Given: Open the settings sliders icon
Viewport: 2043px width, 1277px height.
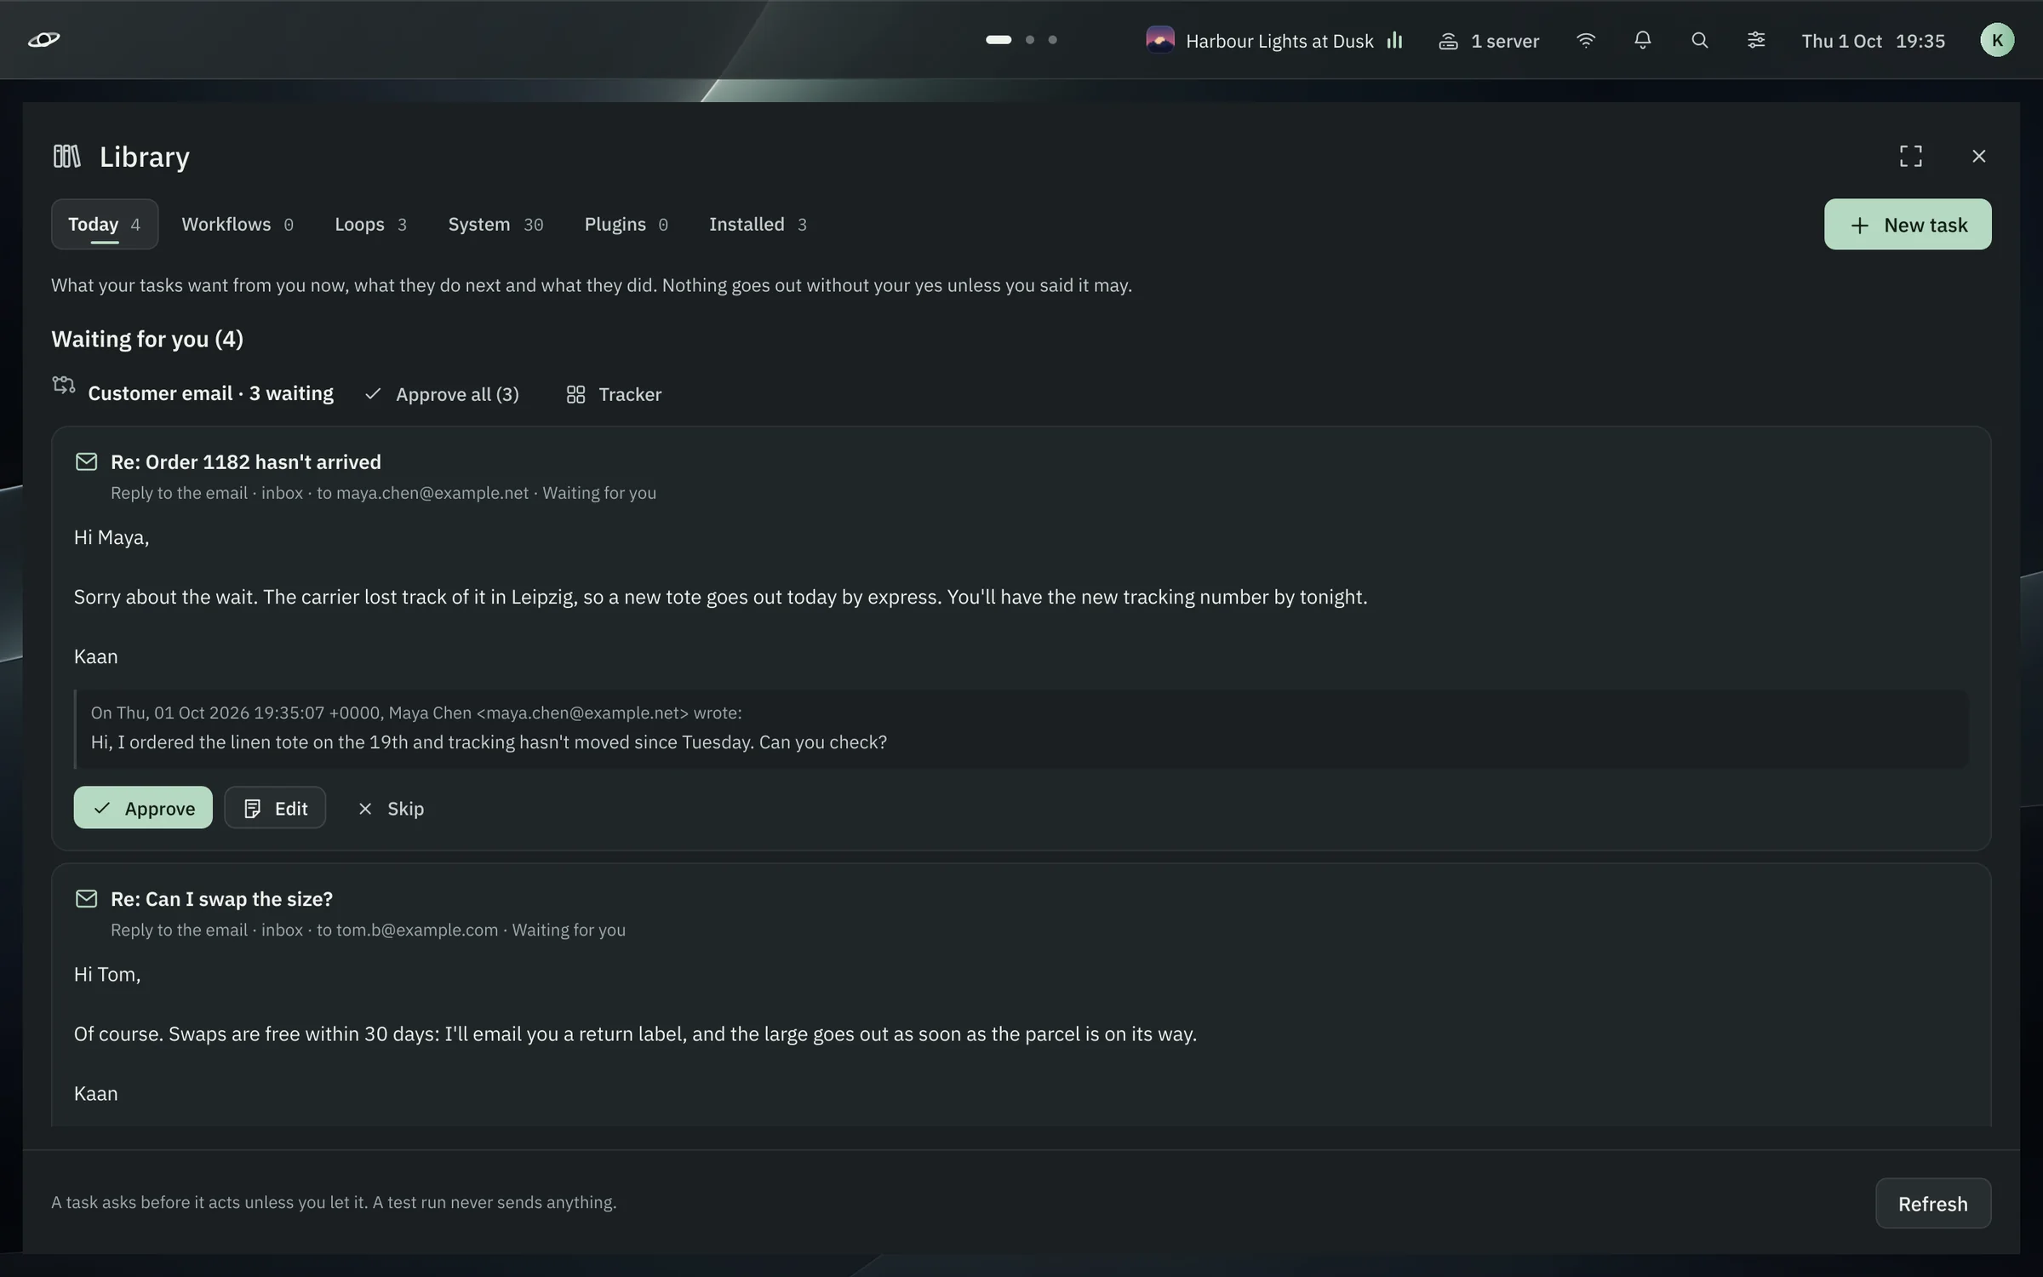Looking at the screenshot, I should click(x=1755, y=40).
